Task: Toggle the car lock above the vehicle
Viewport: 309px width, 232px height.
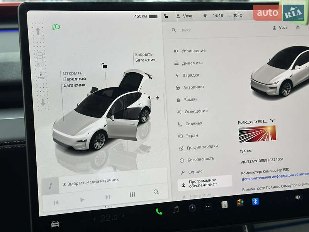Action: [104, 66]
